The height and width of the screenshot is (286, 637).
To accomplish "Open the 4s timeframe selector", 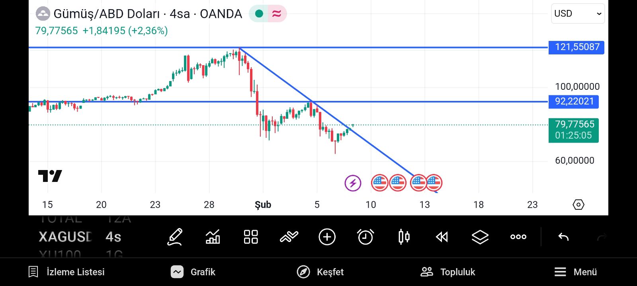I will pyautogui.click(x=113, y=237).
